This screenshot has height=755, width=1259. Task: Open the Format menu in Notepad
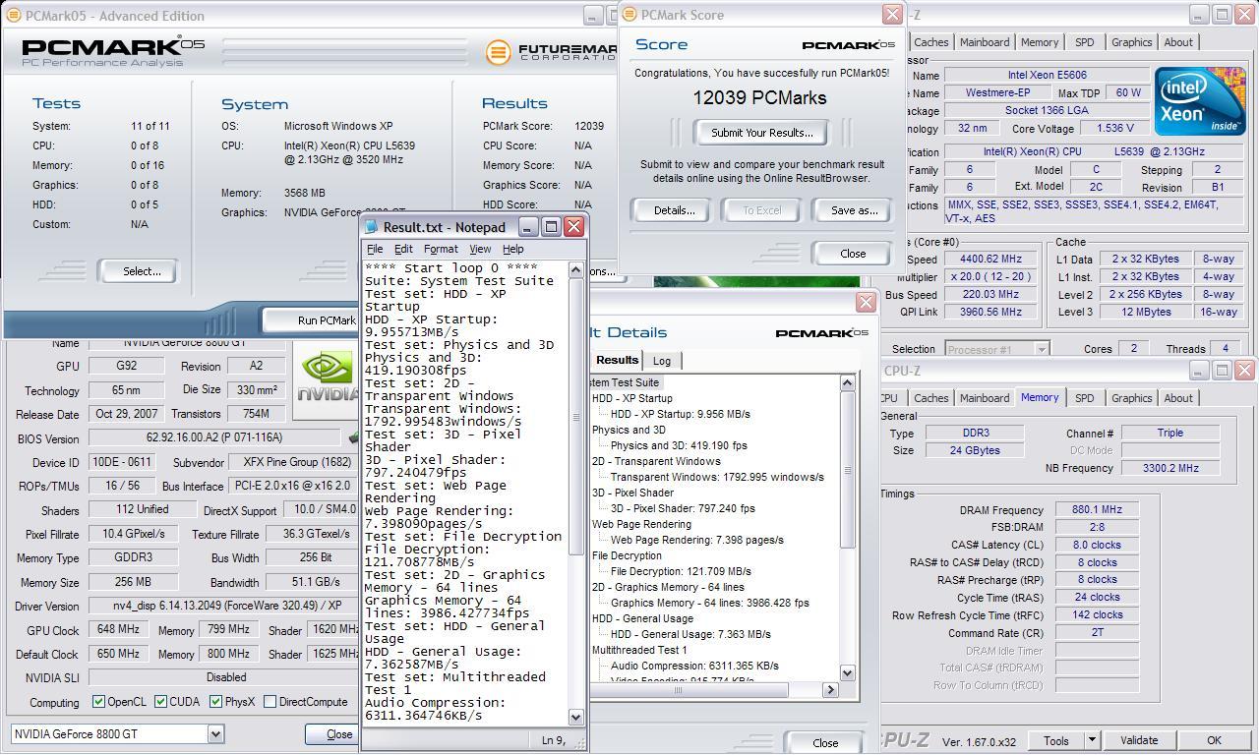pyautogui.click(x=441, y=249)
